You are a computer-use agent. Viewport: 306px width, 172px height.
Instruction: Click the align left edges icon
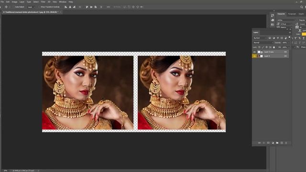(66, 7)
